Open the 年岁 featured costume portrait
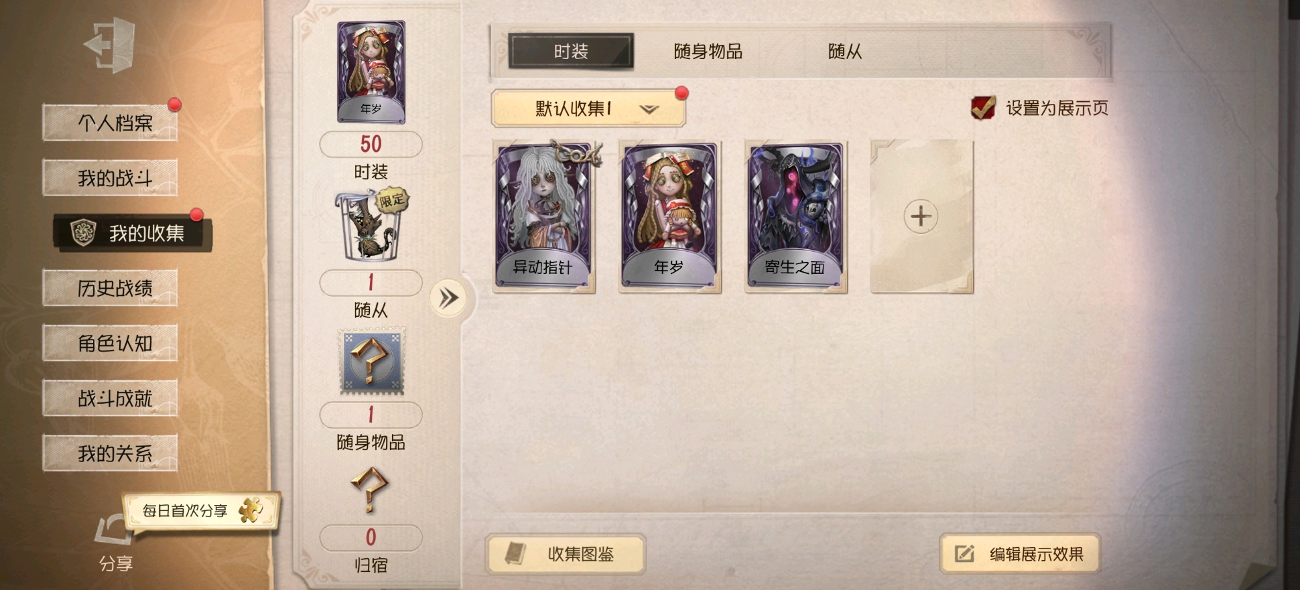The height and width of the screenshot is (590, 1300). click(x=371, y=71)
